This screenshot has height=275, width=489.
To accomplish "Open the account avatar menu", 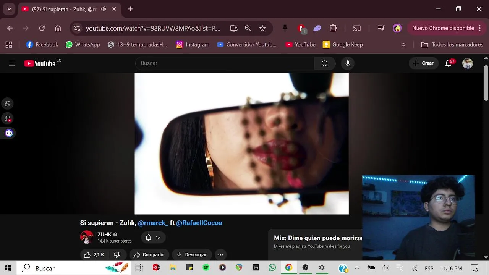I will pos(468,63).
